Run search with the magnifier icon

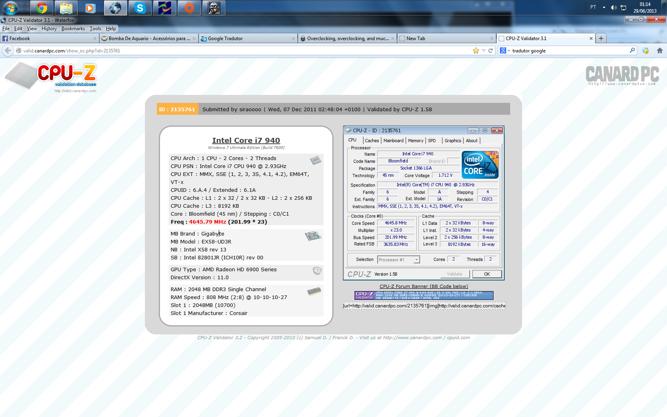tap(632, 50)
